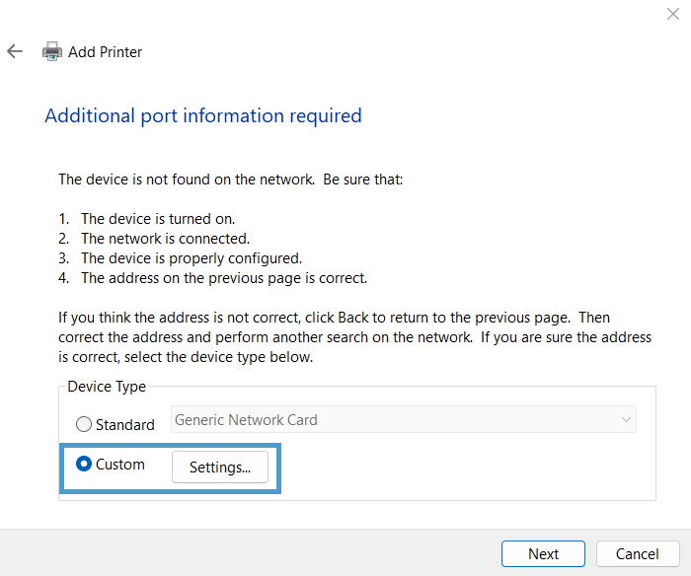This screenshot has height=576, width=691.
Task: Click the Device Type group label
Action: 107,387
